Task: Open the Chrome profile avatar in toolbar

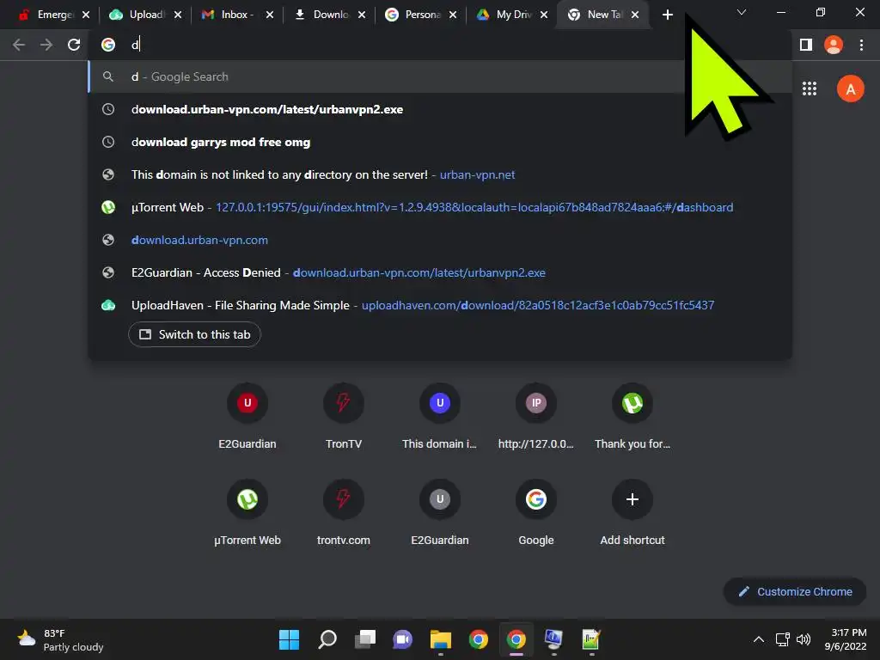Action: [x=834, y=45]
